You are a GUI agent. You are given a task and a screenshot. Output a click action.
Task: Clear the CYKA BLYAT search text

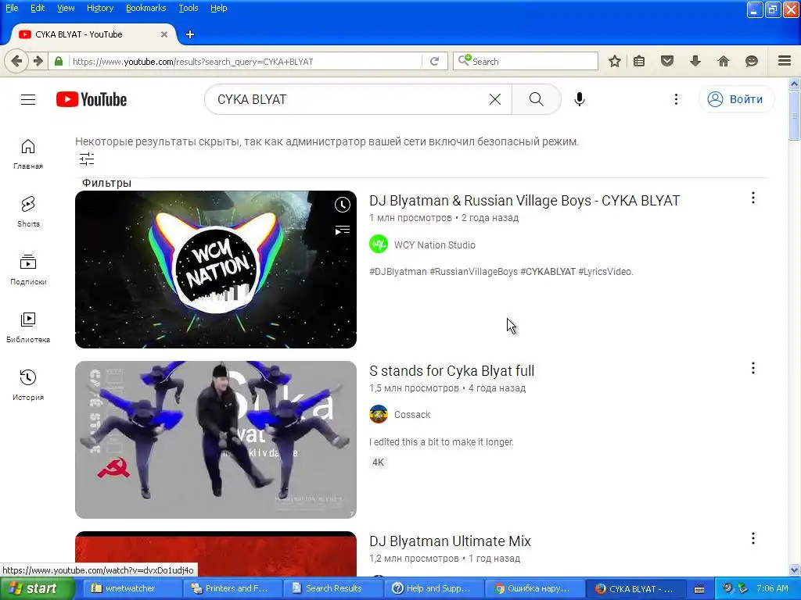click(494, 99)
